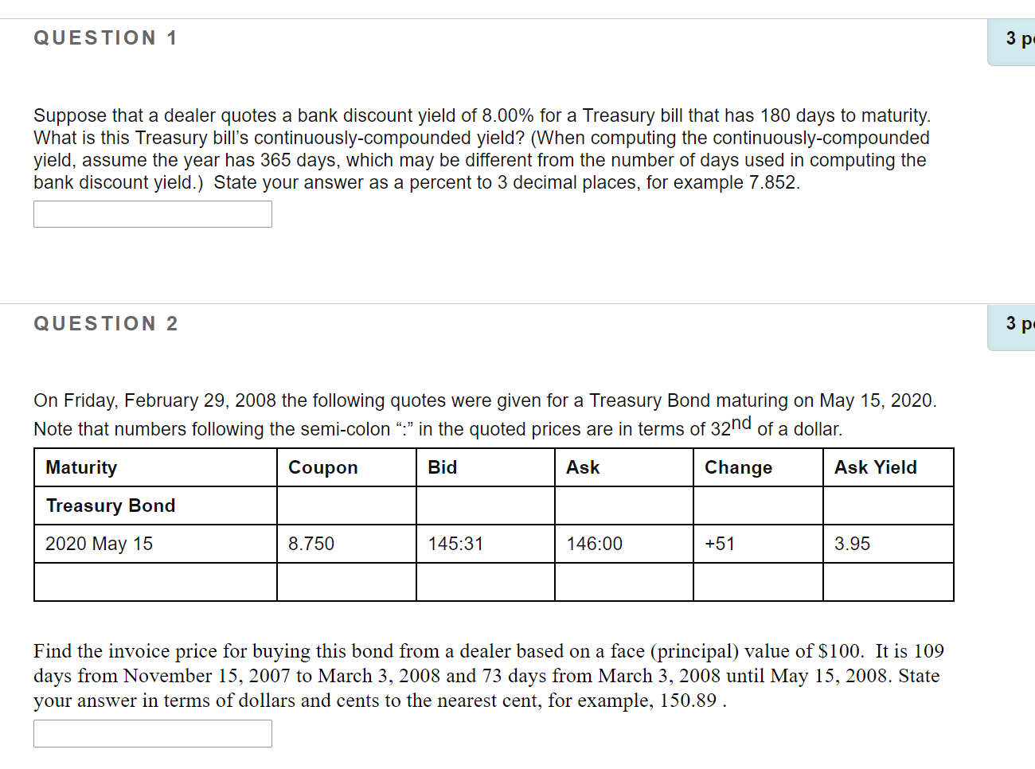Click the Ask column header
1035x769 pixels.
pyautogui.click(x=583, y=466)
